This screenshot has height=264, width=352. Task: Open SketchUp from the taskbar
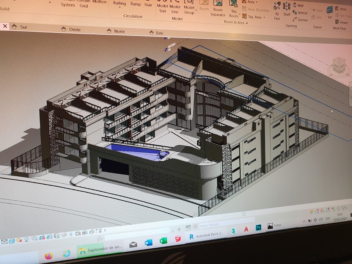tap(178, 239)
